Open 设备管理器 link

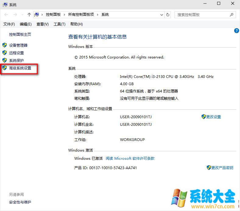tap(18, 45)
